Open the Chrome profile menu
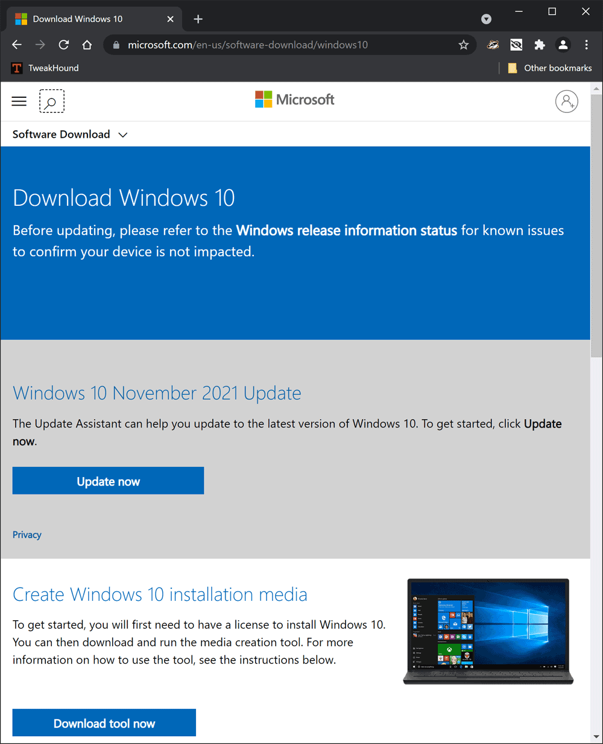Image resolution: width=603 pixels, height=744 pixels. pyautogui.click(x=563, y=45)
